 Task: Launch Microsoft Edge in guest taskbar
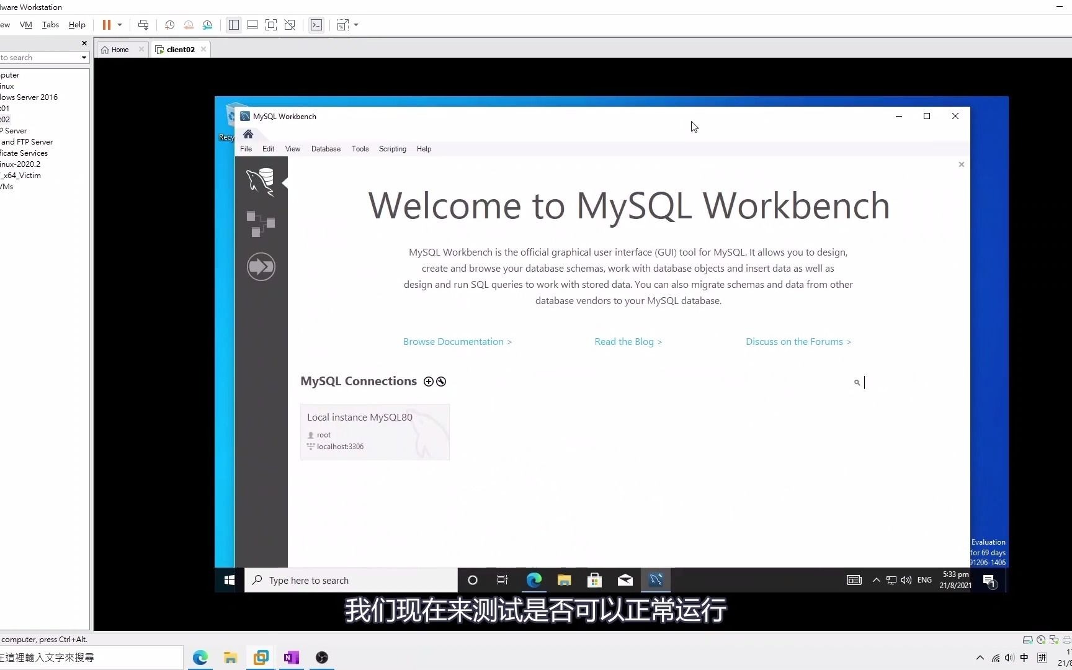[x=534, y=580]
